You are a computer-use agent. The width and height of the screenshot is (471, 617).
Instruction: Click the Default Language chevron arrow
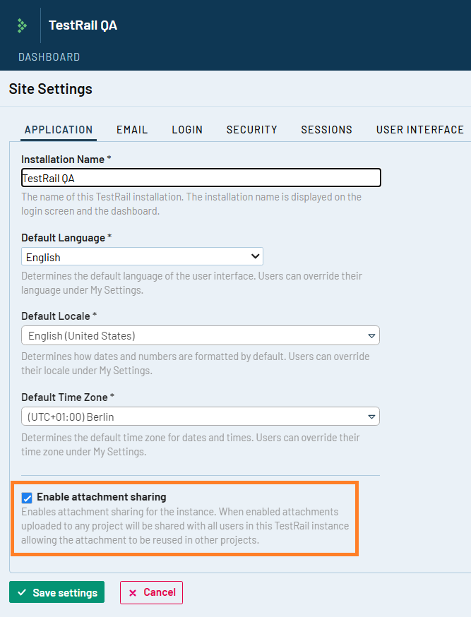point(256,256)
